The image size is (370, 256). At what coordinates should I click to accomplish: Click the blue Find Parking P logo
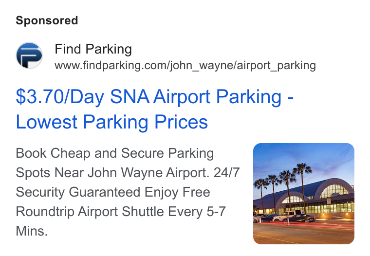[x=29, y=55]
